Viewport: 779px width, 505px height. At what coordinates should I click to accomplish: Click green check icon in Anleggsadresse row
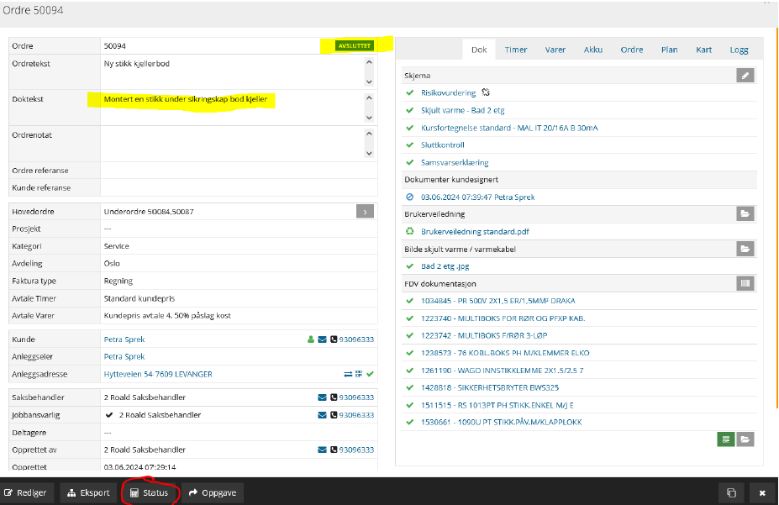(x=370, y=374)
